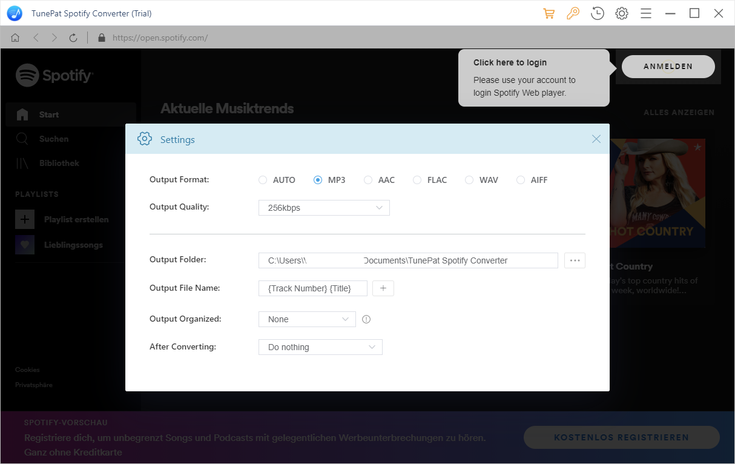Click the Suchen magnifier icon

pyautogui.click(x=22, y=139)
